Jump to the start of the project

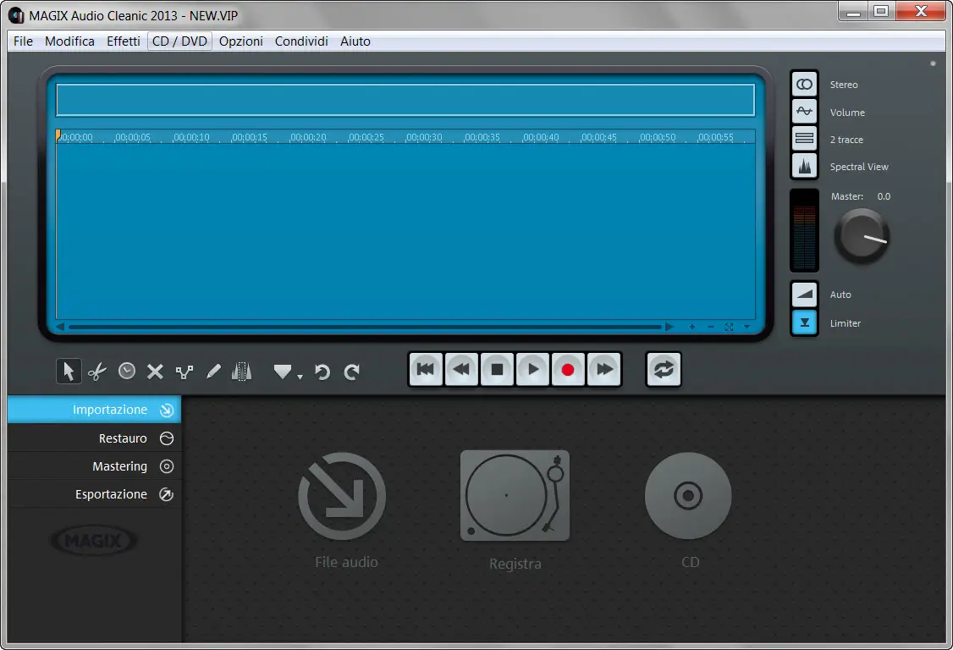click(426, 369)
